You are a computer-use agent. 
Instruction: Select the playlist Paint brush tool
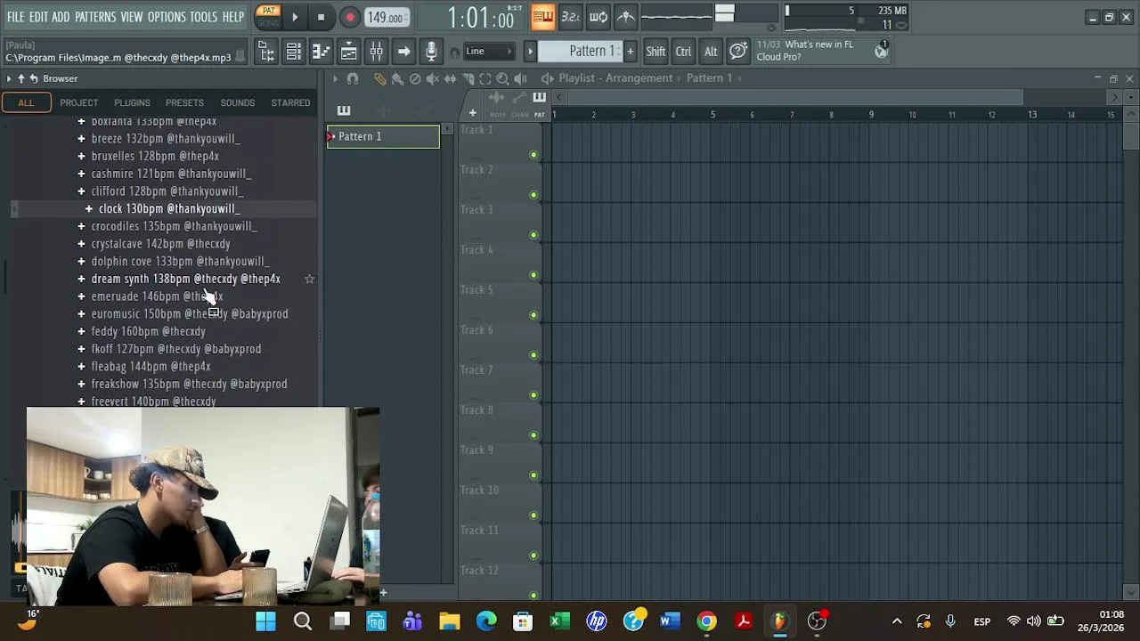[x=397, y=78]
